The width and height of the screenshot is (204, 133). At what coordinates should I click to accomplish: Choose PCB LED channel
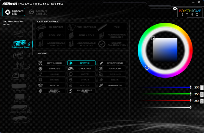[x=111, y=27]
